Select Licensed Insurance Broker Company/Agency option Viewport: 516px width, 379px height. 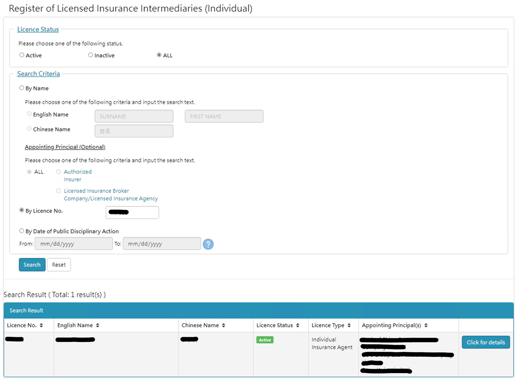point(58,191)
